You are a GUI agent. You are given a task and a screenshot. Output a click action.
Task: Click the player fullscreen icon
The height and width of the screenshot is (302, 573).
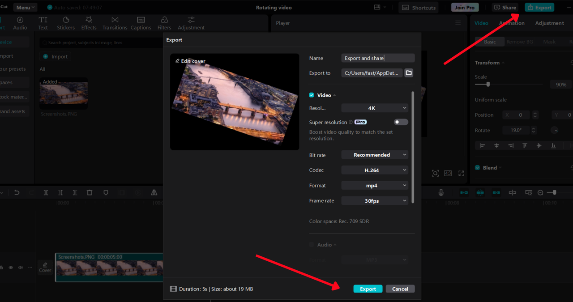point(460,173)
